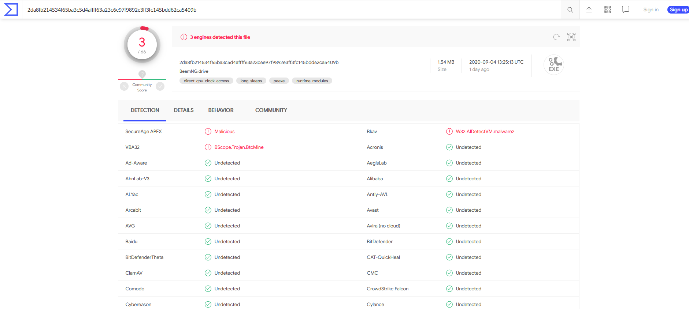Click the Malicious result for SecureAge APEX
The width and height of the screenshot is (689, 309).
[225, 131]
